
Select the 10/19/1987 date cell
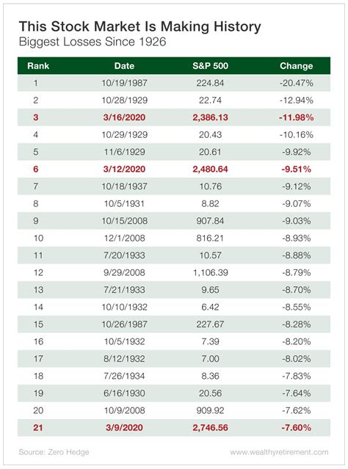(x=124, y=83)
